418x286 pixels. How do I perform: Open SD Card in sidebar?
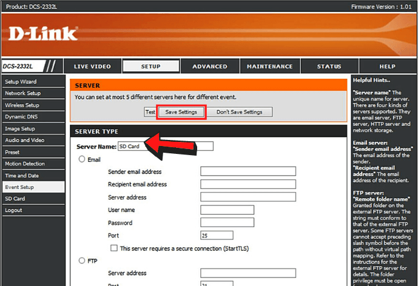pos(33,199)
